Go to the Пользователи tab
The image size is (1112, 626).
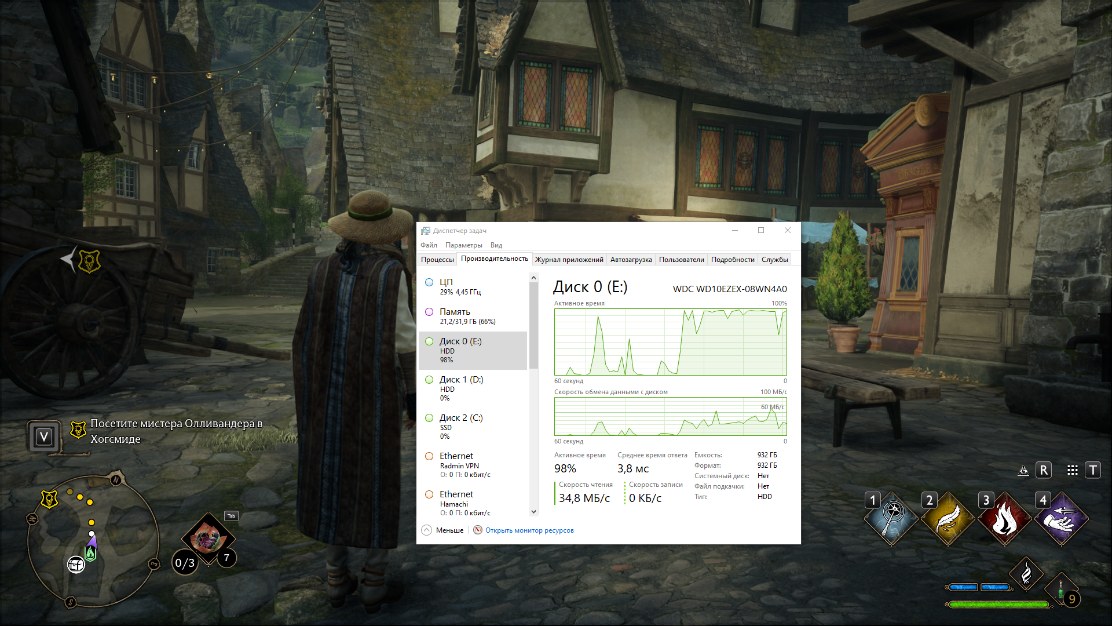tap(681, 260)
